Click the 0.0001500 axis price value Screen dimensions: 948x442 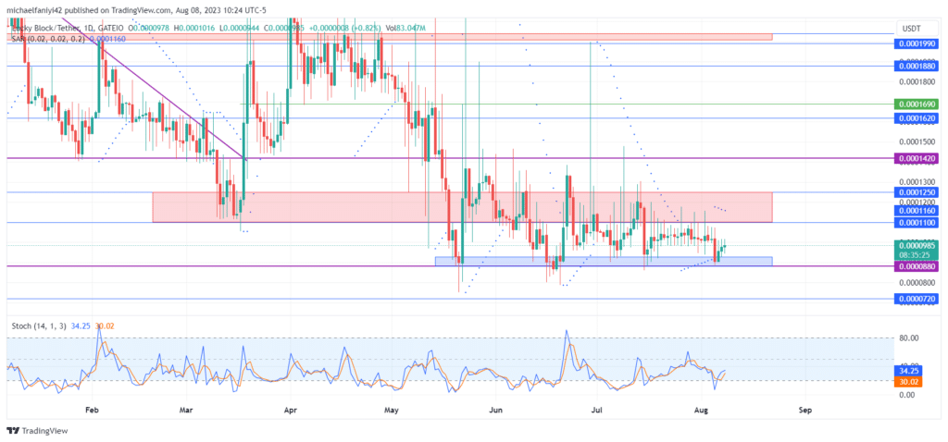pos(917,141)
